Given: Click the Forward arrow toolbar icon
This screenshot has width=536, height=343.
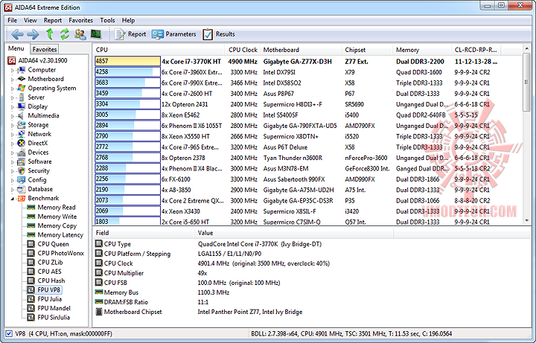Looking at the screenshot, I should [x=33, y=34].
